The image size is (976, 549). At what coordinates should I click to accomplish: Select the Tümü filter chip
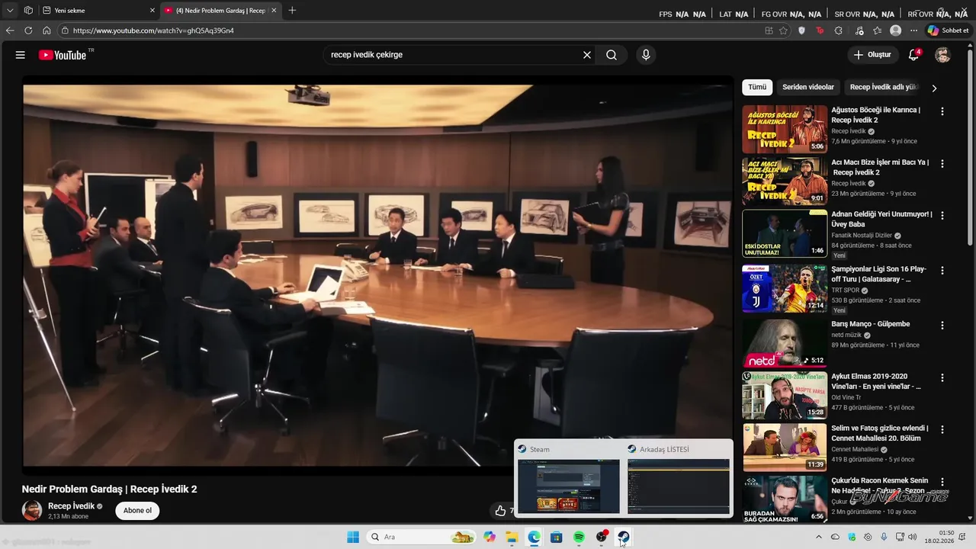(x=757, y=88)
